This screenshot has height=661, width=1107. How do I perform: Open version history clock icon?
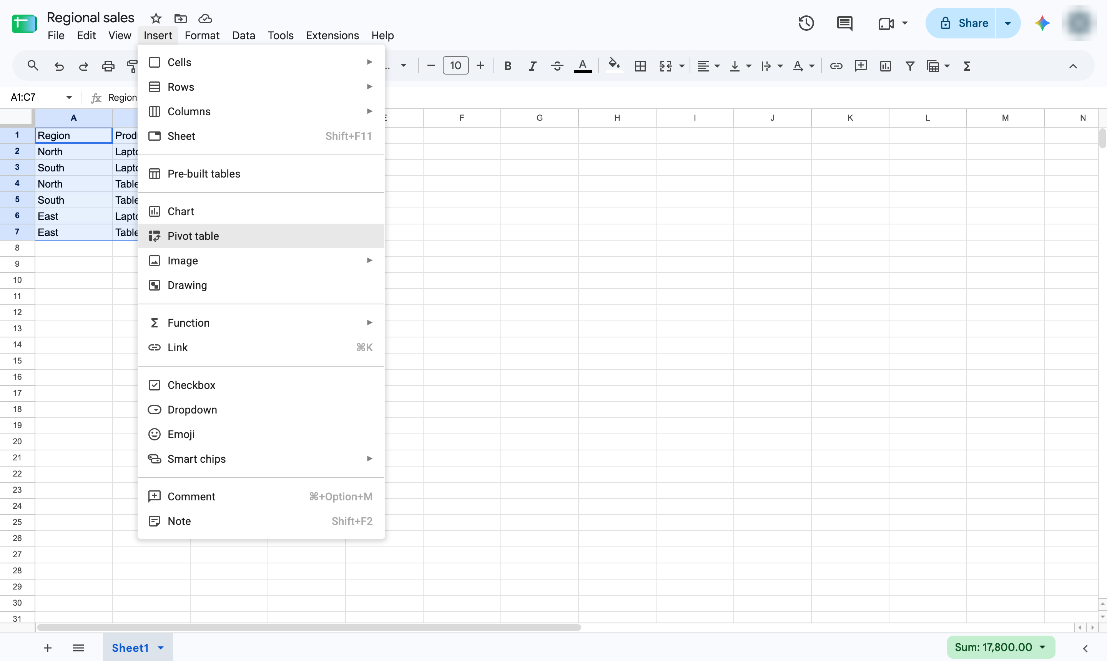click(x=806, y=23)
